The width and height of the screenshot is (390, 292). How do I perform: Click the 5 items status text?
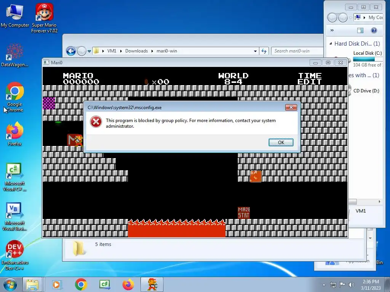pyautogui.click(x=103, y=244)
